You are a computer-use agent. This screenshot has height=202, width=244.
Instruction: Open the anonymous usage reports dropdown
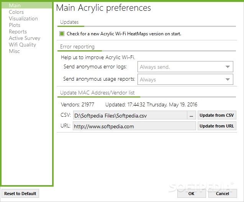[x=185, y=79]
